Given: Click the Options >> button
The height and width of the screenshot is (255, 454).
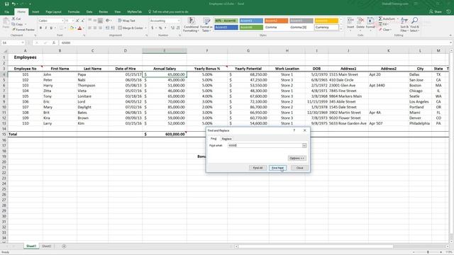Looking at the screenshot, I should tap(297, 158).
